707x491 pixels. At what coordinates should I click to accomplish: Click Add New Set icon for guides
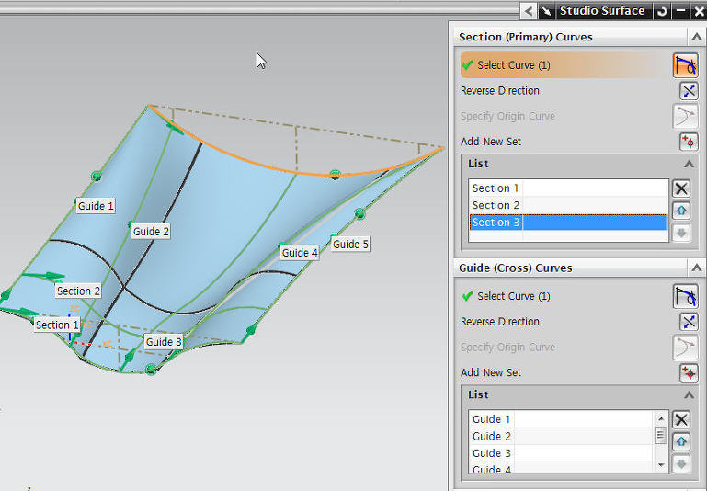coord(688,372)
